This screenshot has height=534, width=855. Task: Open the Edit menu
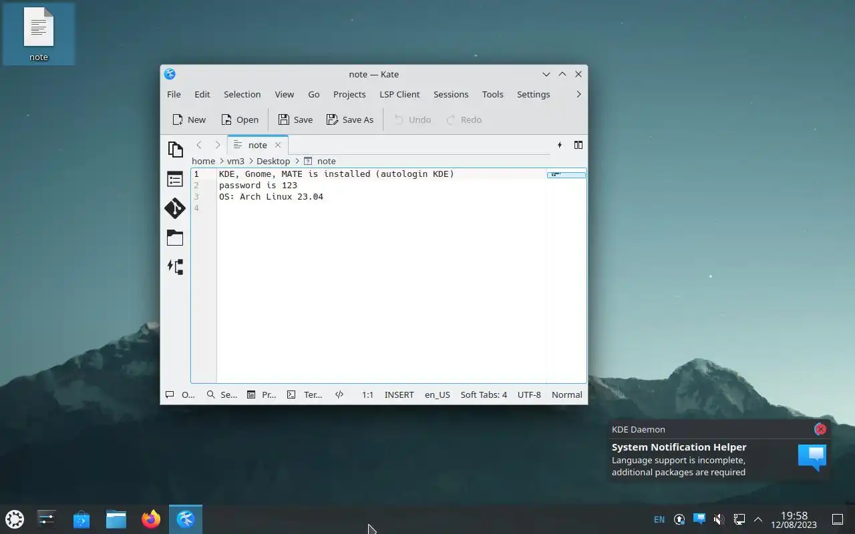[x=202, y=94]
